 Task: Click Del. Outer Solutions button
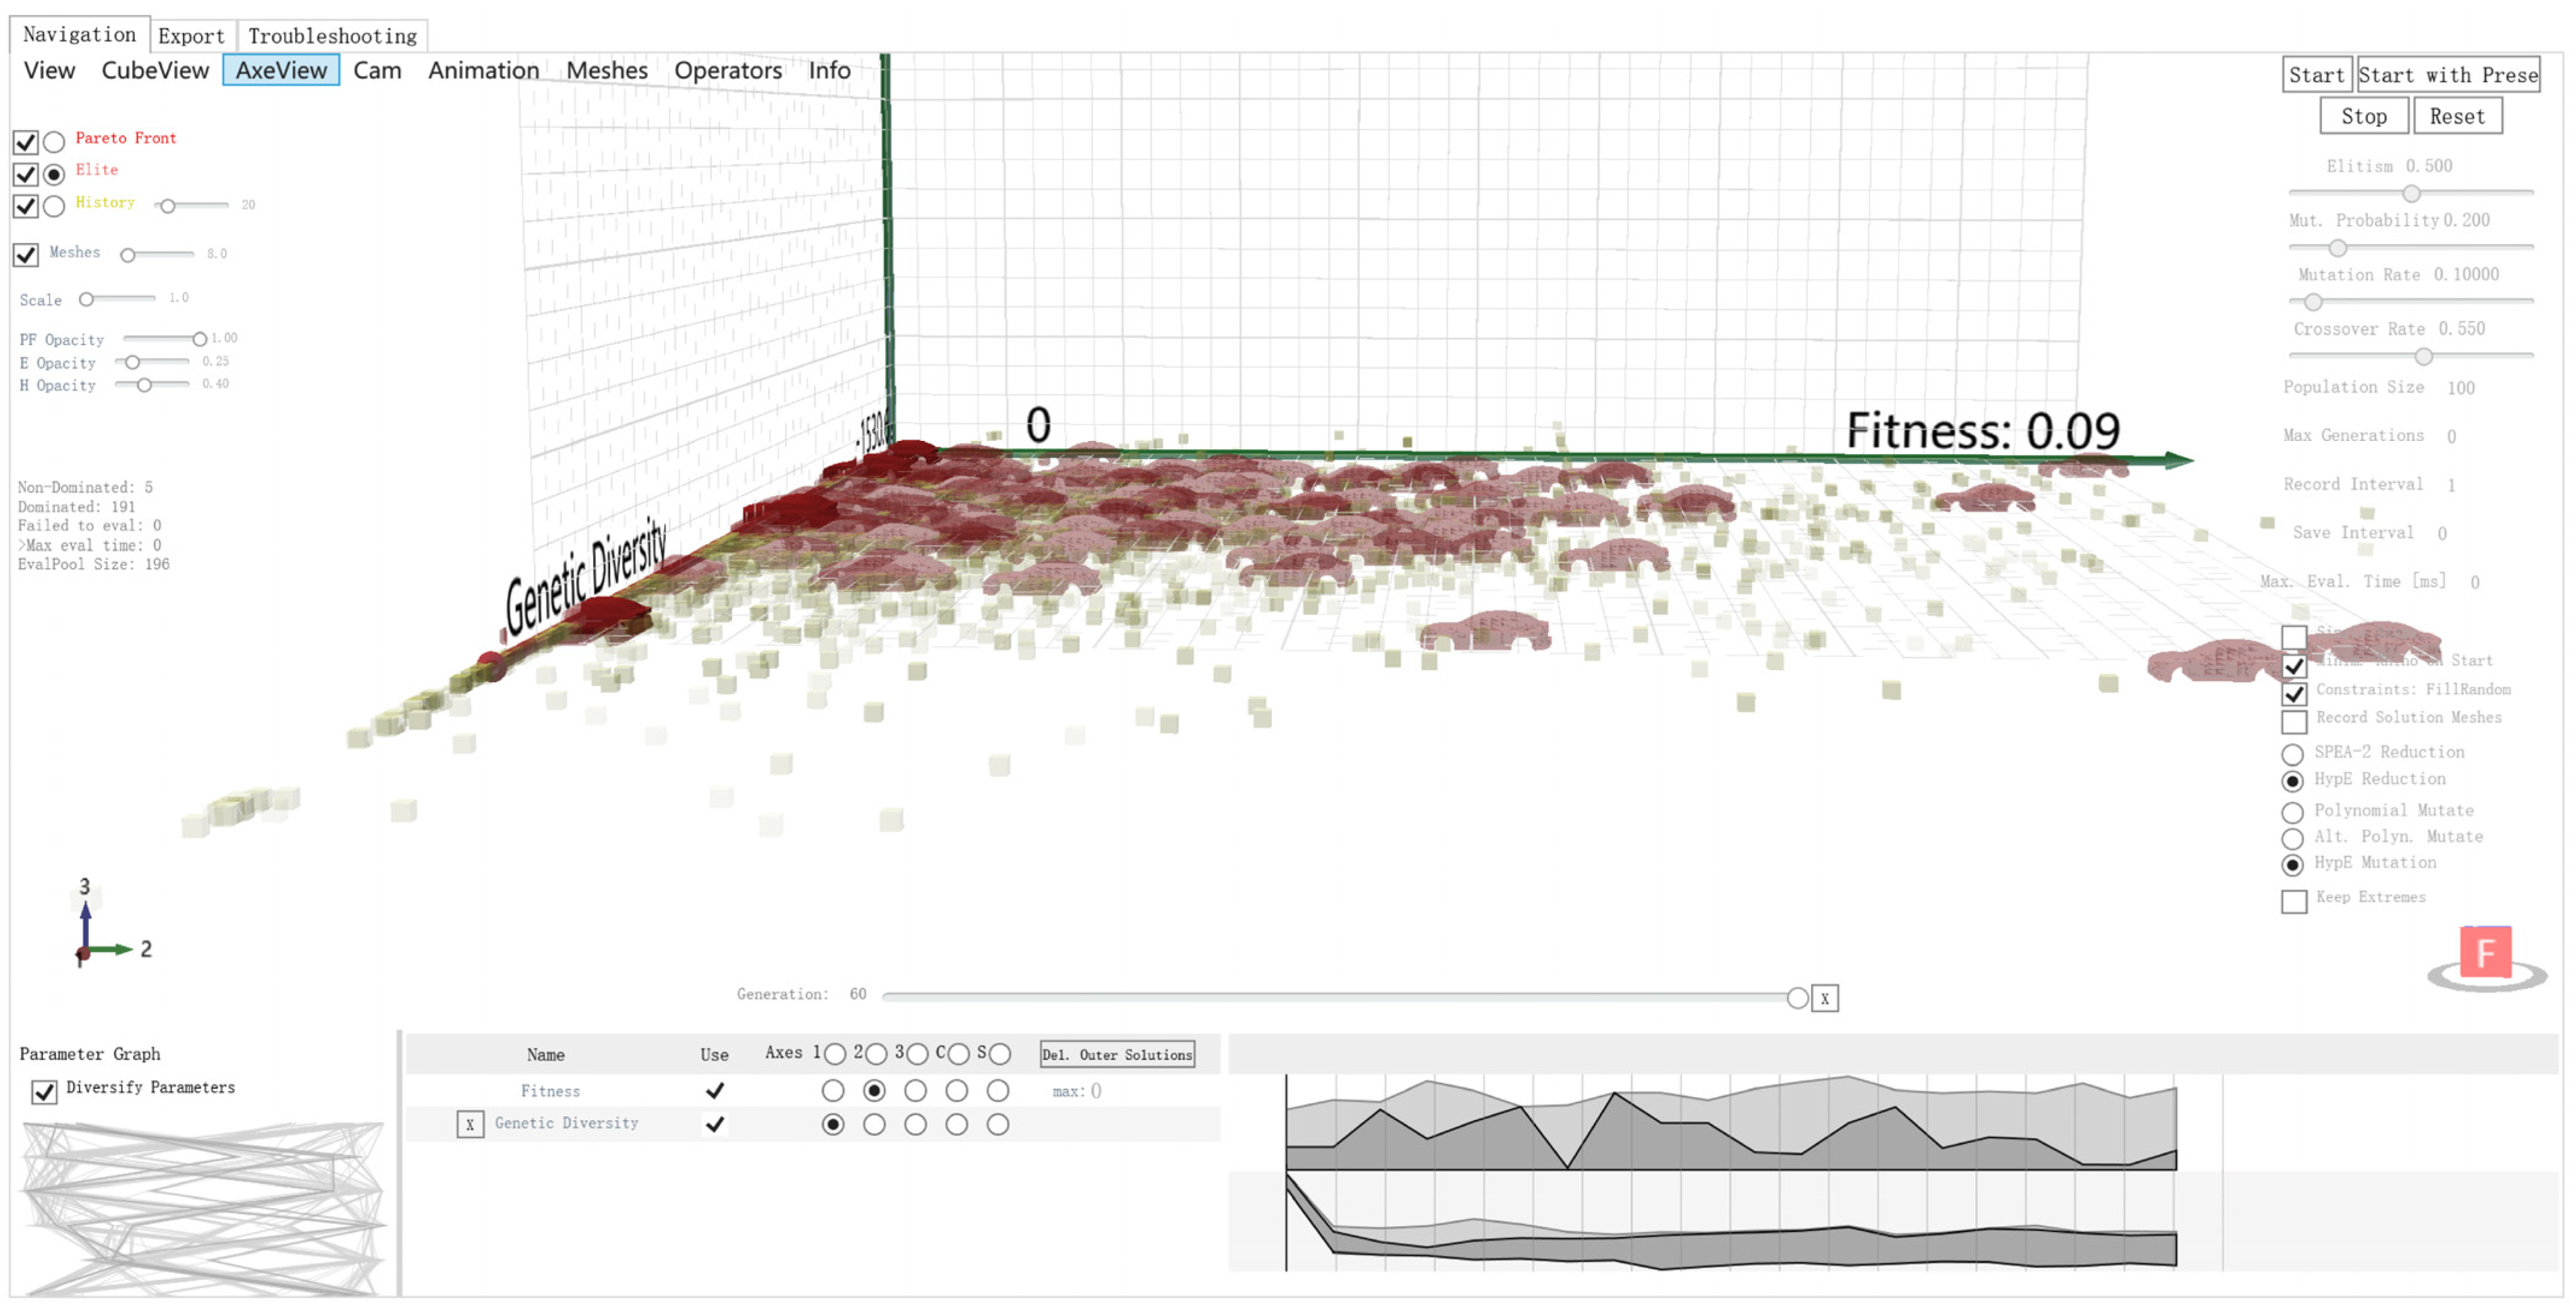pyautogui.click(x=1116, y=1054)
